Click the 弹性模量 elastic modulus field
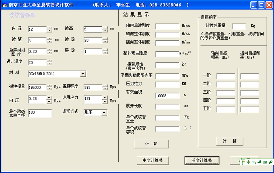Image resolution: width=274 pixels, height=173 pixels. pos(37,87)
